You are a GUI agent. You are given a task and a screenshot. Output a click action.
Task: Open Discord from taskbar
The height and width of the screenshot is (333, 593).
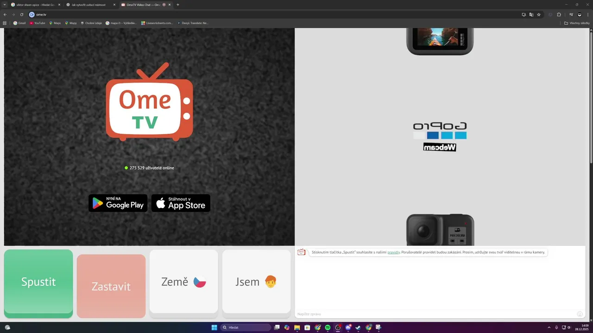pyautogui.click(x=348, y=327)
